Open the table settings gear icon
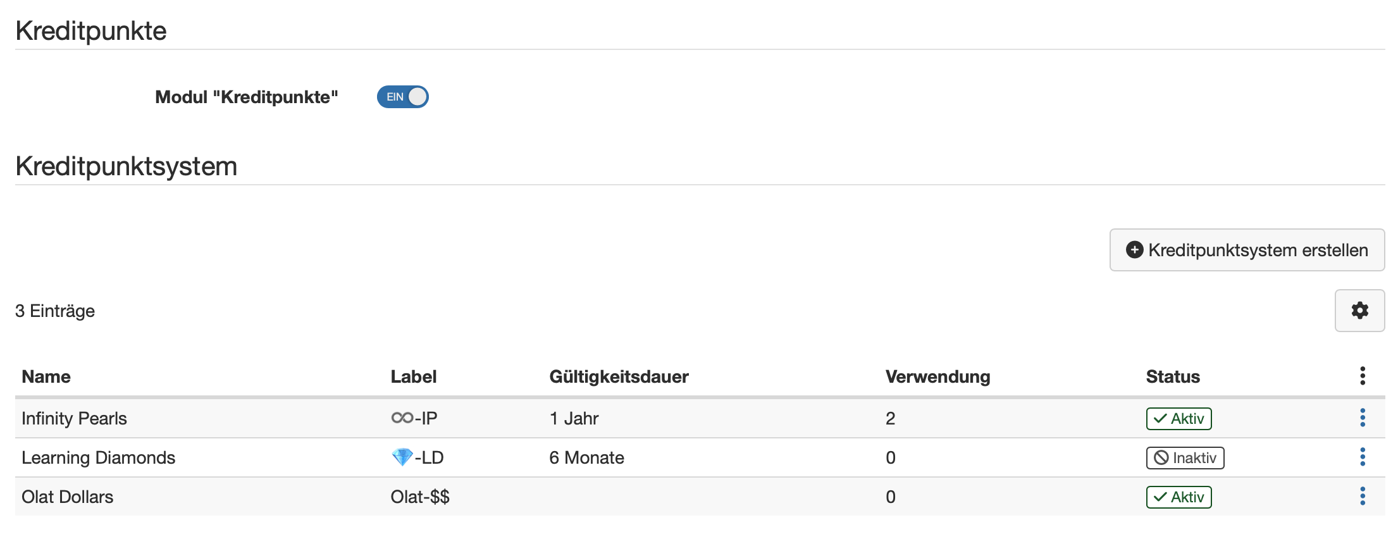Screen dimensions: 1398x539 click(x=1359, y=311)
